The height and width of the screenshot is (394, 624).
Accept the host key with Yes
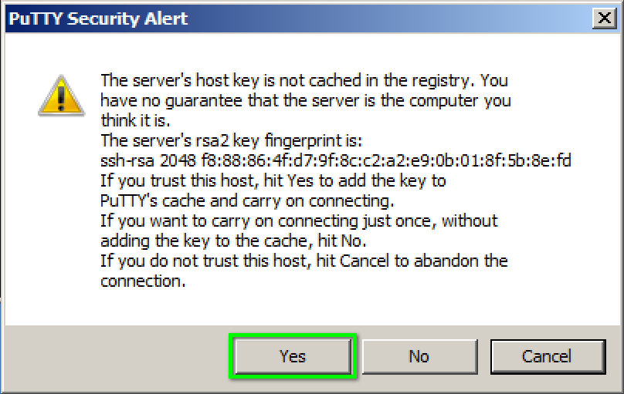pyautogui.click(x=293, y=356)
